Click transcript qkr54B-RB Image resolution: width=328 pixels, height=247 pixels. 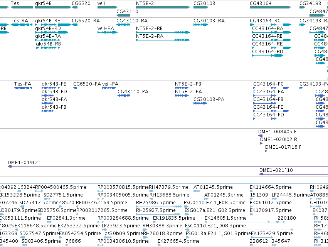pos(48,48)
